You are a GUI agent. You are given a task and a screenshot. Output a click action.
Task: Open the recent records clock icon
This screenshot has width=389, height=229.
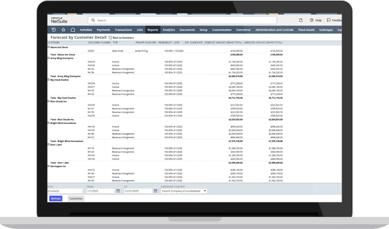pos(54,29)
